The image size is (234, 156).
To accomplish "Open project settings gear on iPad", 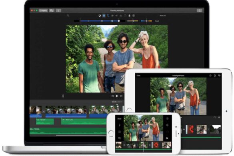I will pyautogui.click(x=215, y=76).
